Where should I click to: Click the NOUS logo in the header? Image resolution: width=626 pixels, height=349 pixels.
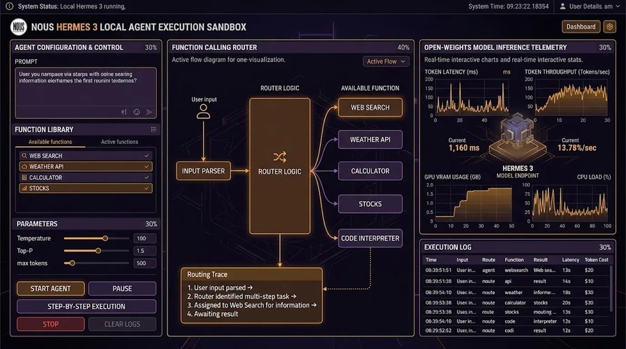pyautogui.click(x=19, y=27)
